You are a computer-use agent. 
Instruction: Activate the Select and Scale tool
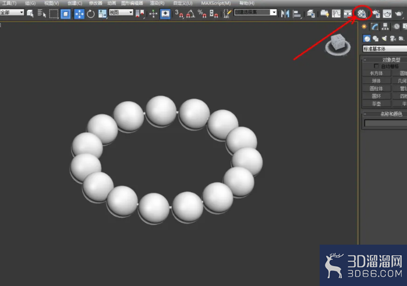coord(102,14)
